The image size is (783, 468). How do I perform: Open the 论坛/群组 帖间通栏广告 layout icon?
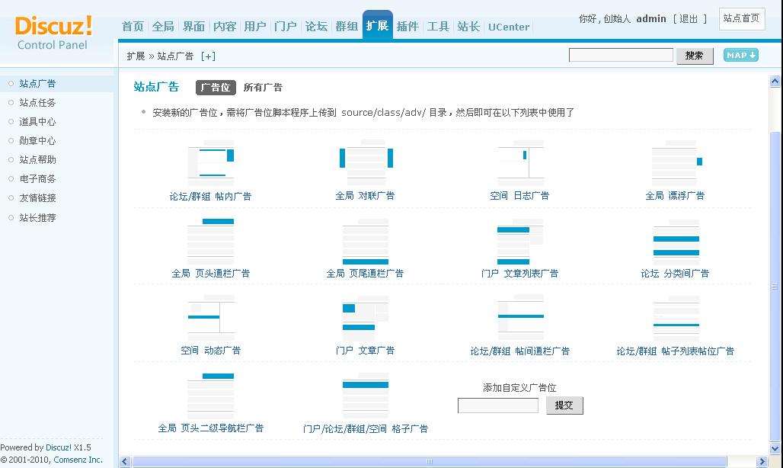click(521, 318)
